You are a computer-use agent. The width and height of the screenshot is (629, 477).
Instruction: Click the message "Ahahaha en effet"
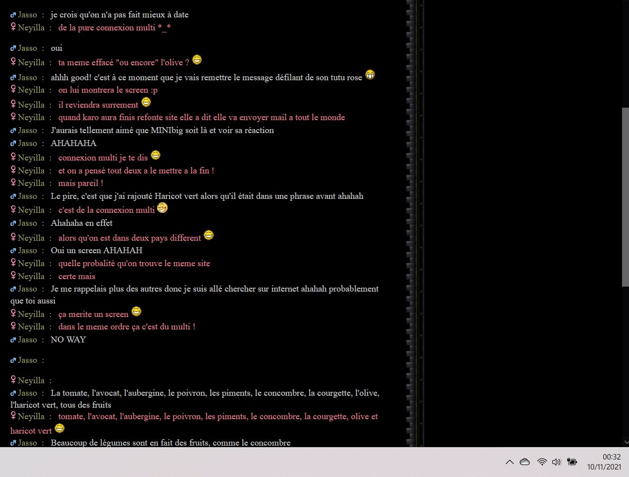[x=81, y=223]
